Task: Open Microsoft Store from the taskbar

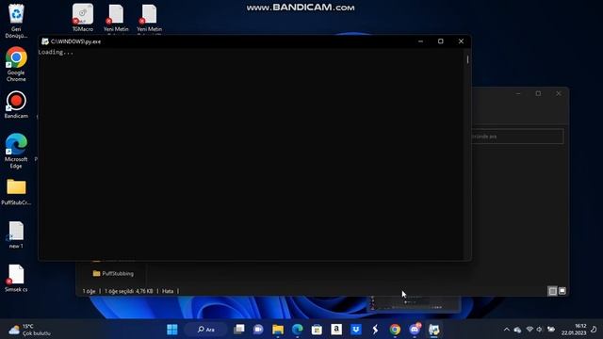Action: click(317, 330)
